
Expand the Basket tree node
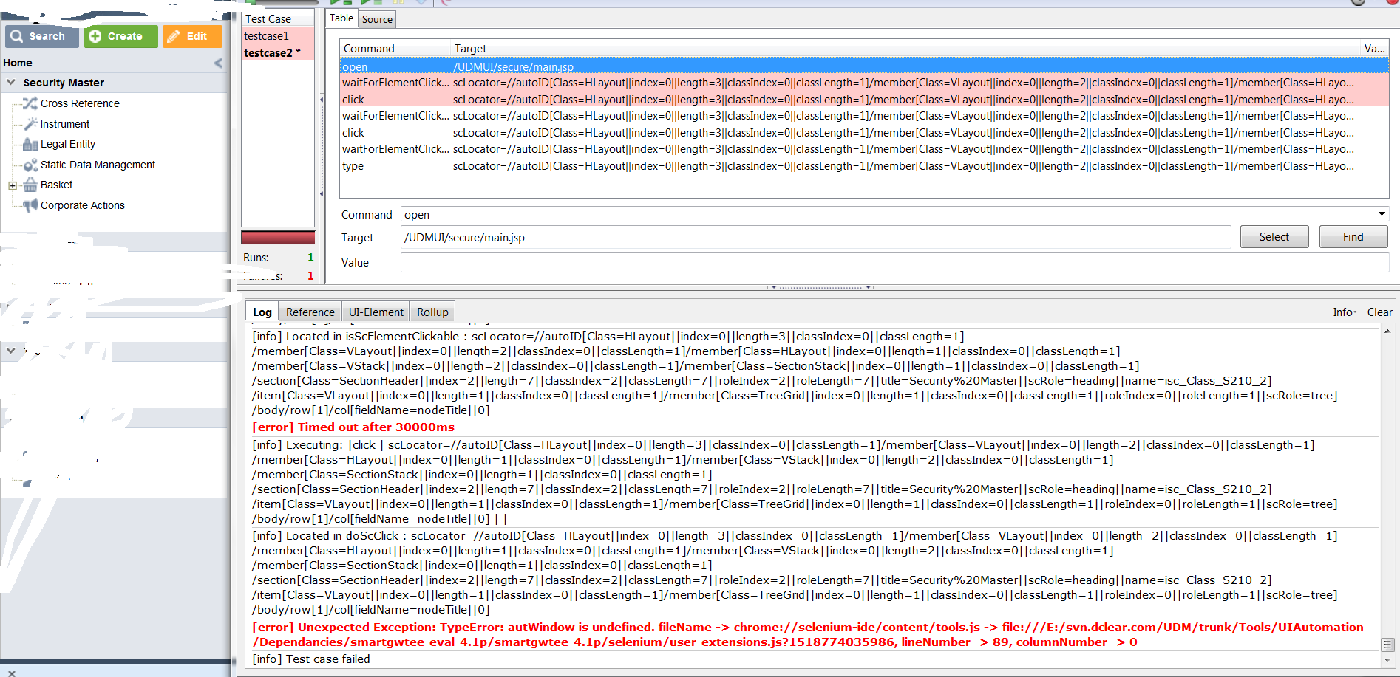tap(13, 185)
